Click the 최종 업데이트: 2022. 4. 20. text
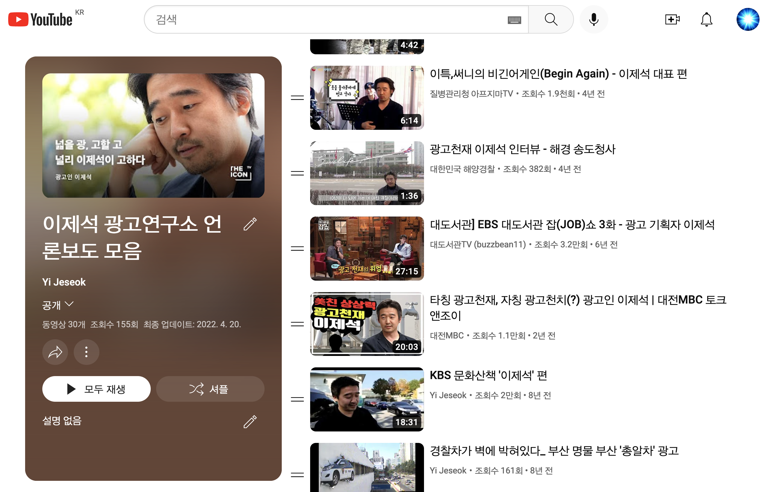Viewport: 771px width, 492px height. tap(192, 324)
